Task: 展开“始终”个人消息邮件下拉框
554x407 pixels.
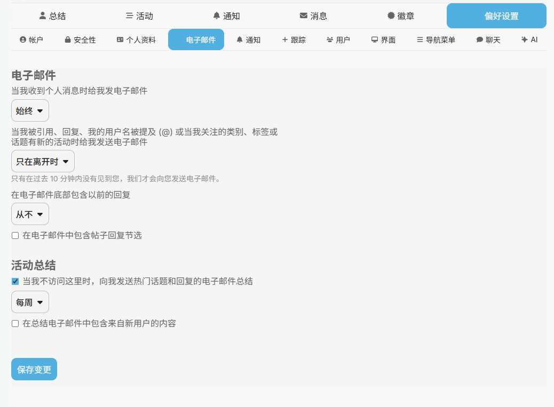Action: point(30,111)
